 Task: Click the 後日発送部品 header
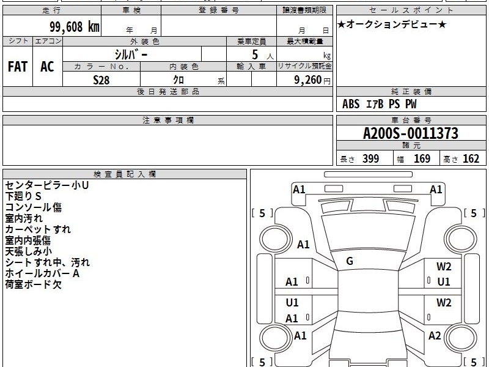point(167,92)
